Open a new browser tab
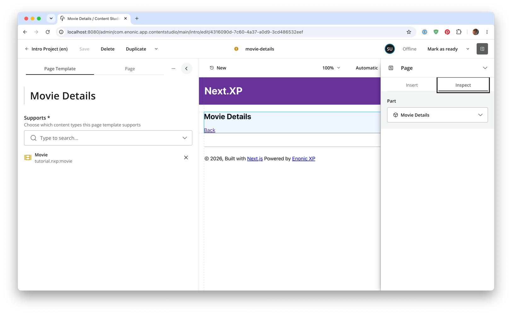 pos(137,18)
